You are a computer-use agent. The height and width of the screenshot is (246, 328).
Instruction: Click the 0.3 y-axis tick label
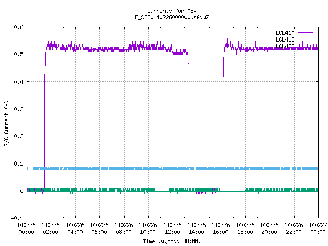click(x=18, y=109)
